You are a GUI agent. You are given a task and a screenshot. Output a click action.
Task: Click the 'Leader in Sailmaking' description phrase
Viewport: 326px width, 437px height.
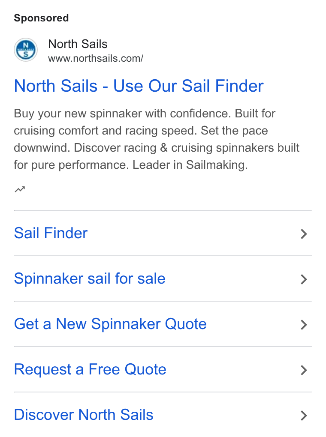[190, 165]
